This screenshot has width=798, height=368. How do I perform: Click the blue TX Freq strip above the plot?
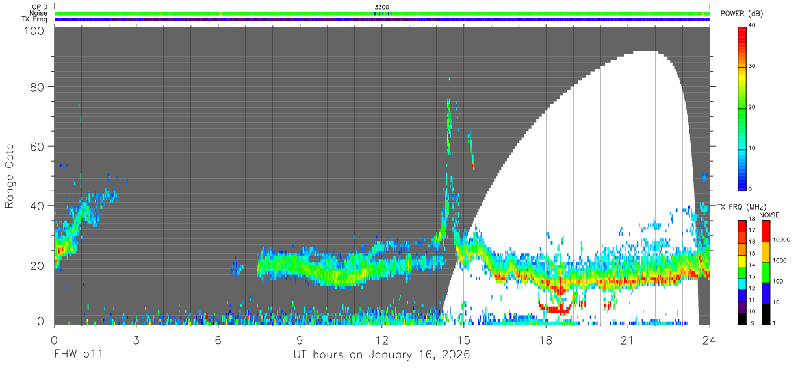(x=382, y=19)
